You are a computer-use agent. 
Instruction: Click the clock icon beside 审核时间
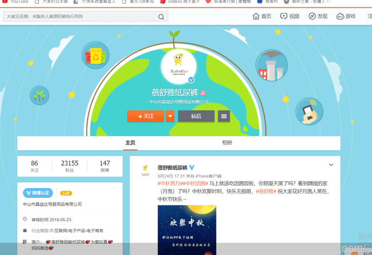24,219
